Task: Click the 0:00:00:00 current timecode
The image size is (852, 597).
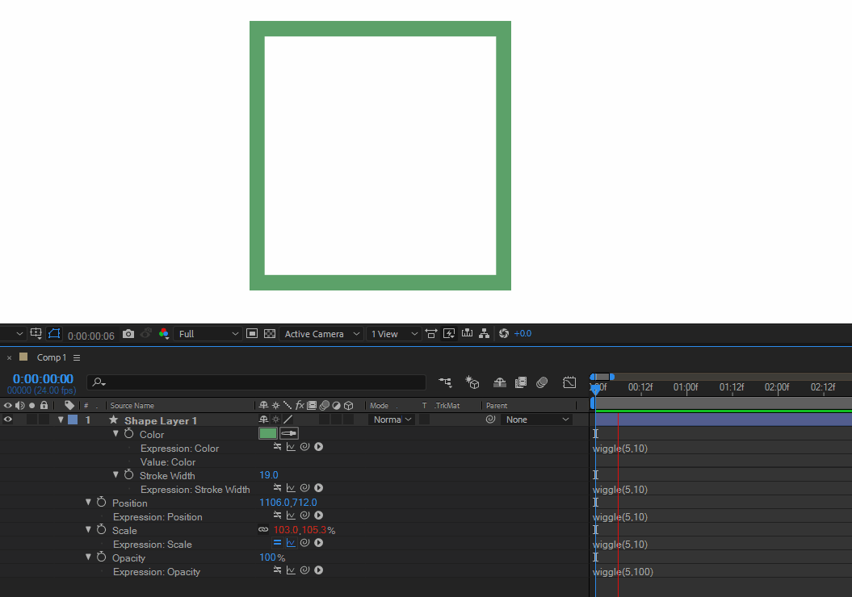Action: [43, 379]
